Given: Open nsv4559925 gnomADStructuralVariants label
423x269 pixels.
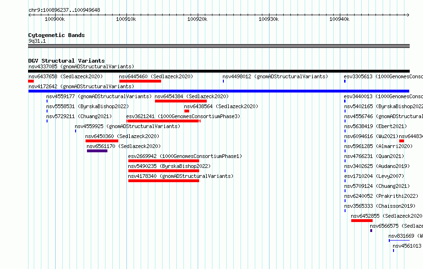Looking at the screenshot, I should (x=127, y=126).
